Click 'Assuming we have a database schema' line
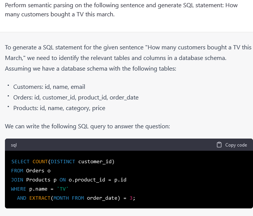 [90, 69]
